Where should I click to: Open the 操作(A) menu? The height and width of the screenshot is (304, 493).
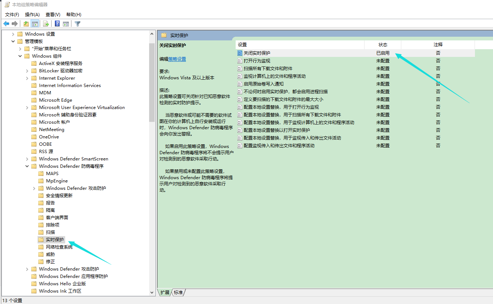pyautogui.click(x=32, y=15)
